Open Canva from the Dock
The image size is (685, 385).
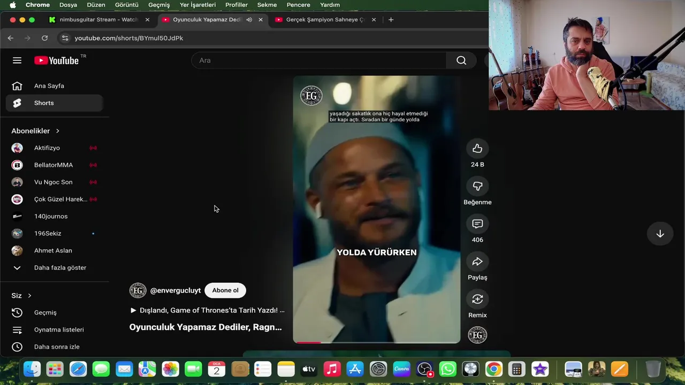point(401,369)
